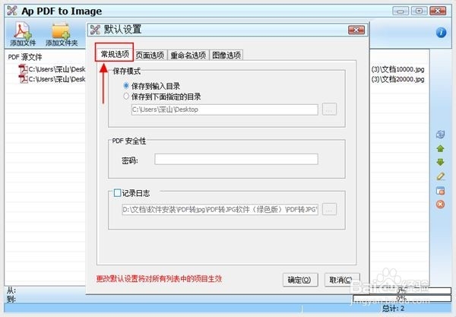Click the 密码 password input field
The height and width of the screenshot is (317, 456).
(x=236, y=159)
